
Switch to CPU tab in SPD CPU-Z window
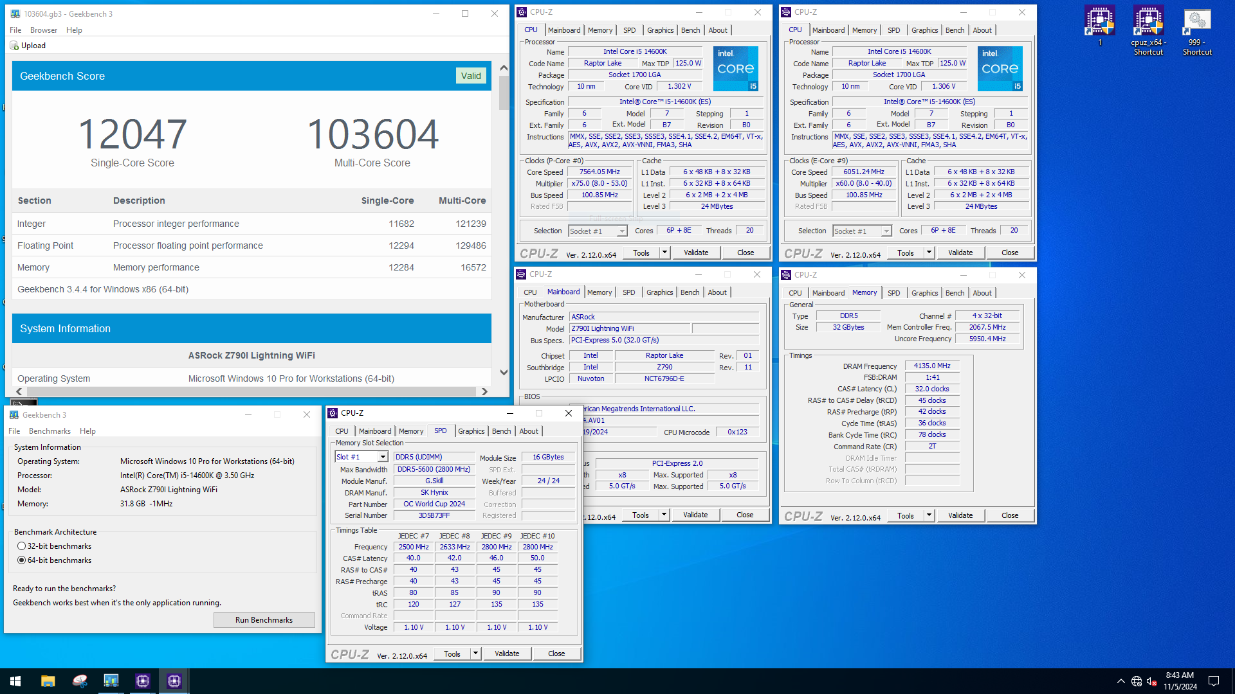[342, 431]
